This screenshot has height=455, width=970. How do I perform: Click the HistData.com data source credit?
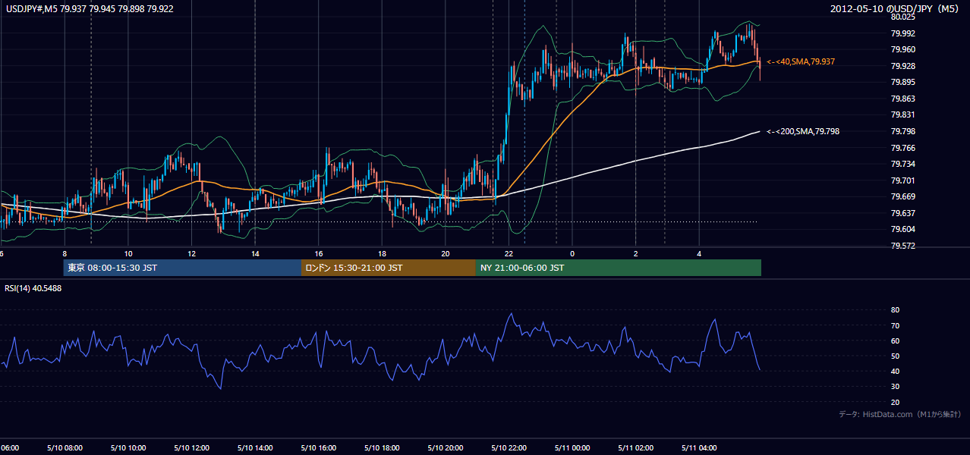click(x=900, y=414)
